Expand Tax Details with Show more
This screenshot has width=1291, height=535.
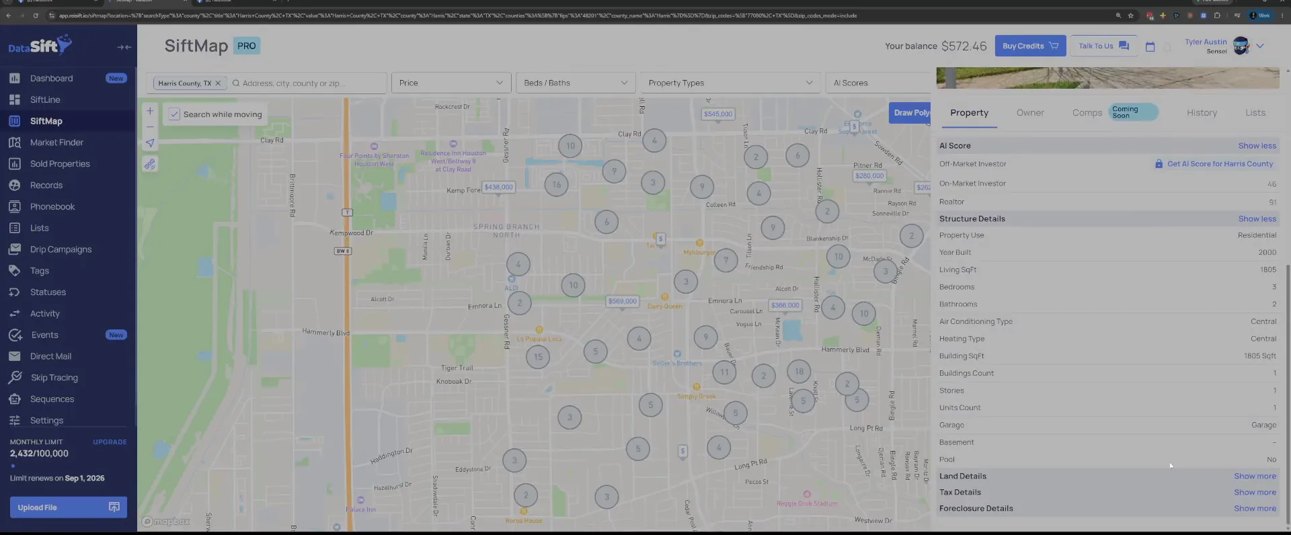[x=1255, y=492]
